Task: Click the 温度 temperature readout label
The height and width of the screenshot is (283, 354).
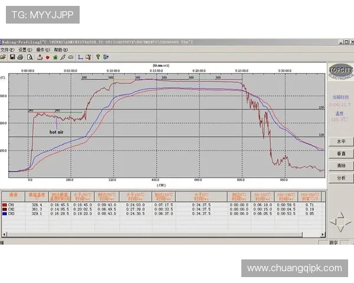Action: pos(339,114)
